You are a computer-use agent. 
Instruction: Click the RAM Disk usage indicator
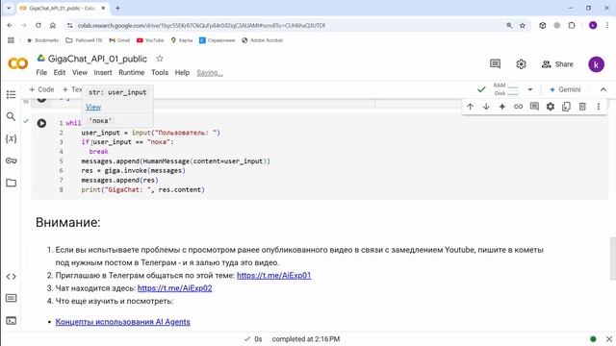click(x=506, y=89)
